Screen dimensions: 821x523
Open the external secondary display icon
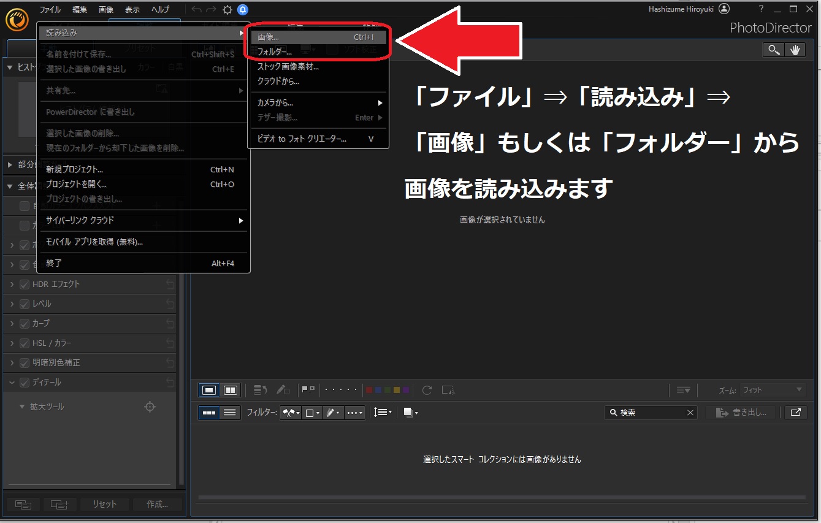(795, 413)
